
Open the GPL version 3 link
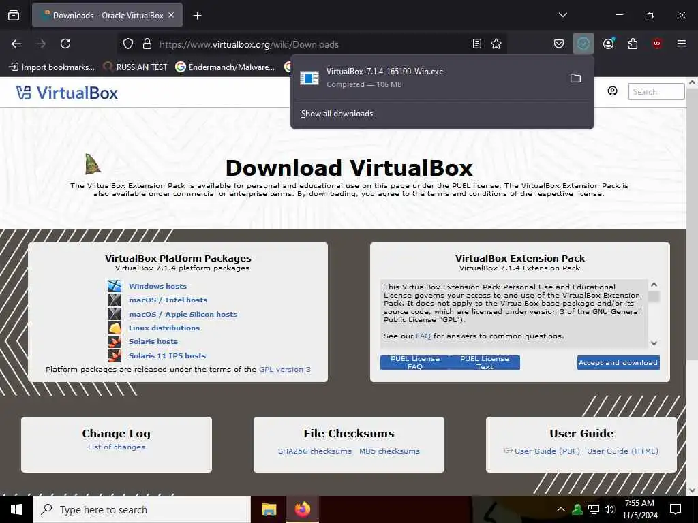click(x=285, y=370)
